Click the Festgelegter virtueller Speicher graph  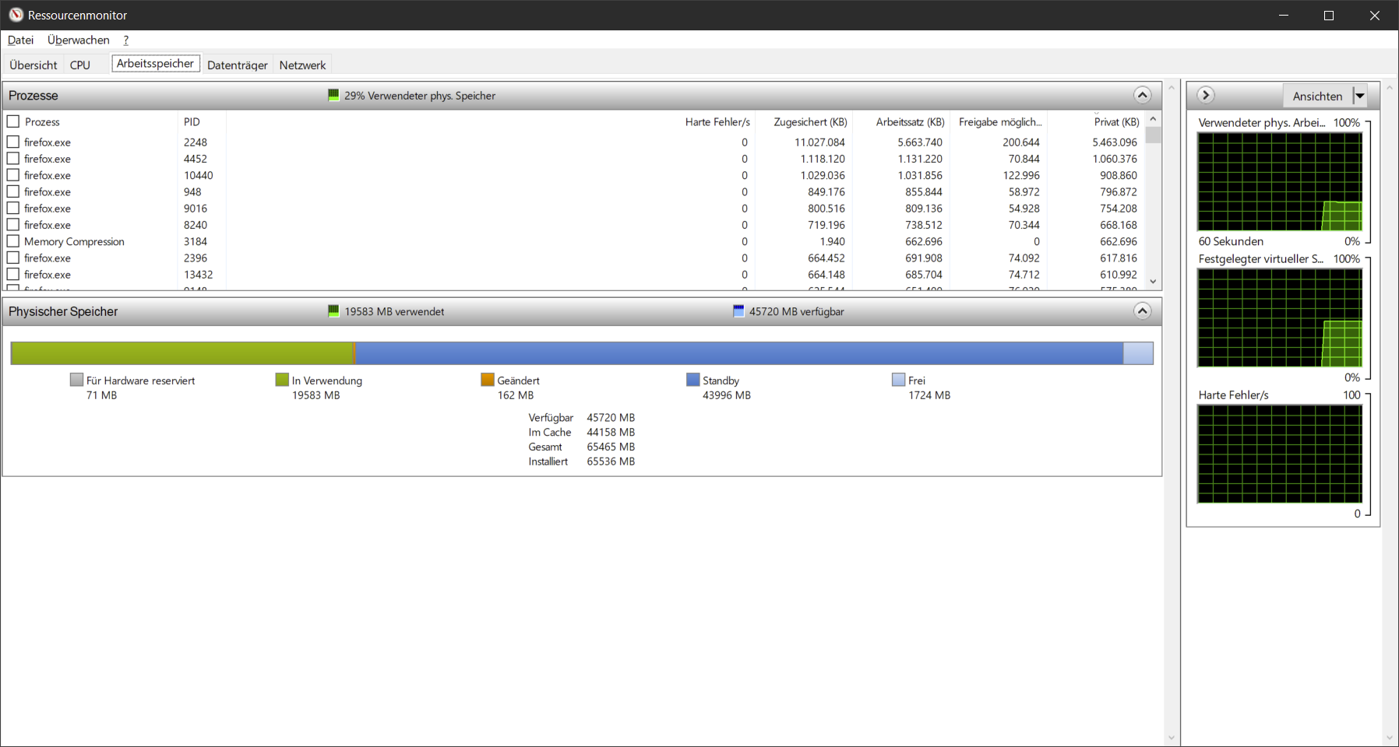[1280, 317]
